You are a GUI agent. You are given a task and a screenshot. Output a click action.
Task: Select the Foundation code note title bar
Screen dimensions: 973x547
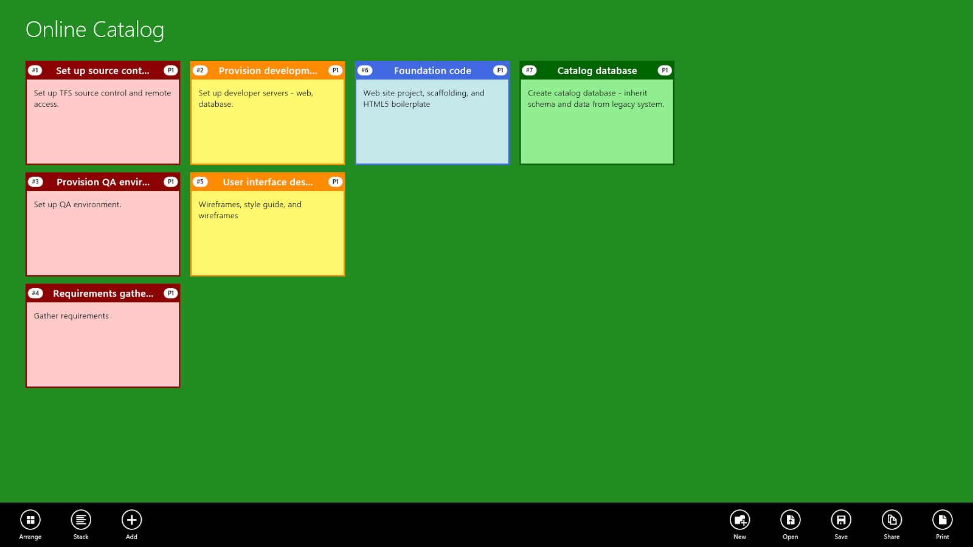(x=432, y=71)
